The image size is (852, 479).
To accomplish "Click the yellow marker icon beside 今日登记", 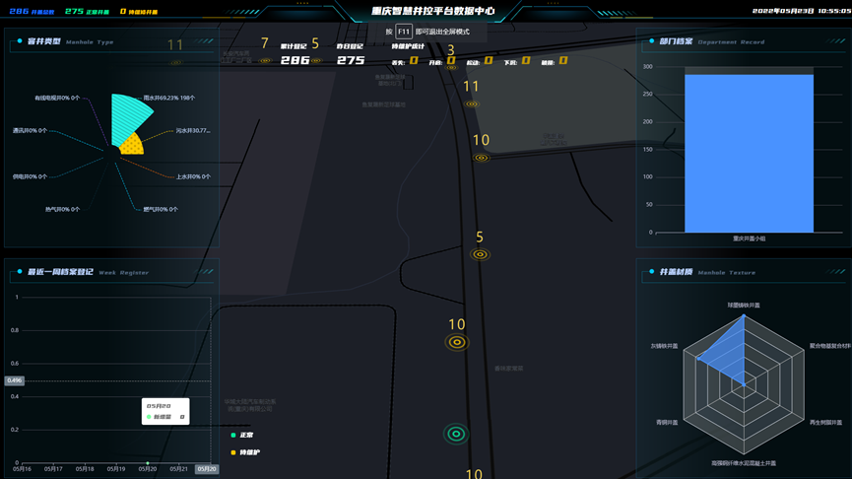I will click(316, 61).
